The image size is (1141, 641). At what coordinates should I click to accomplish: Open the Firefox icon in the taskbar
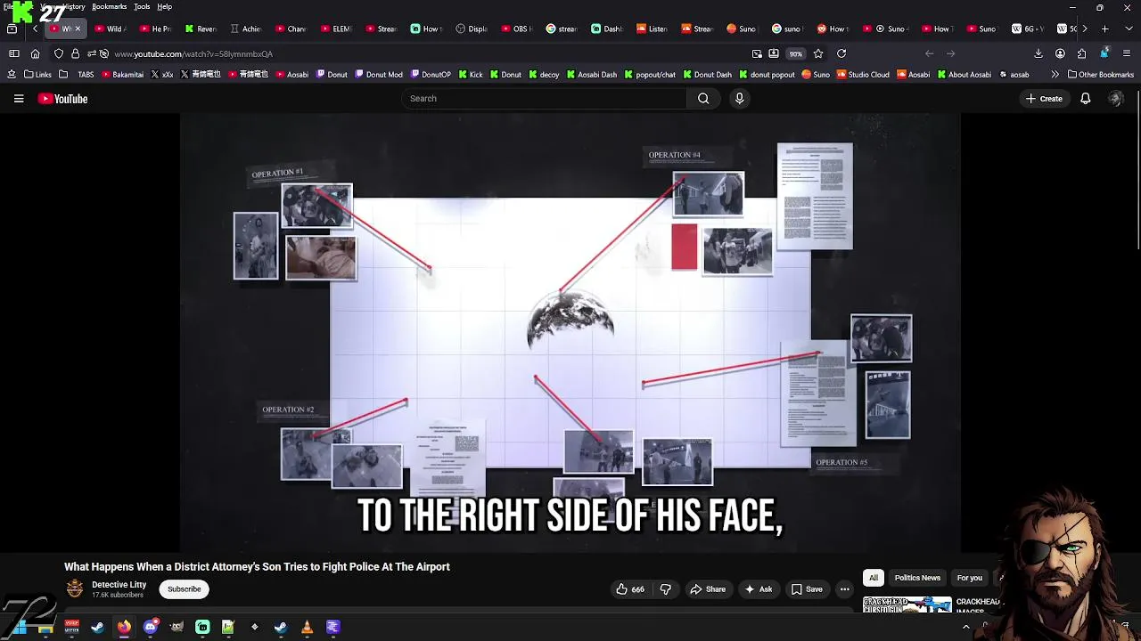click(124, 627)
